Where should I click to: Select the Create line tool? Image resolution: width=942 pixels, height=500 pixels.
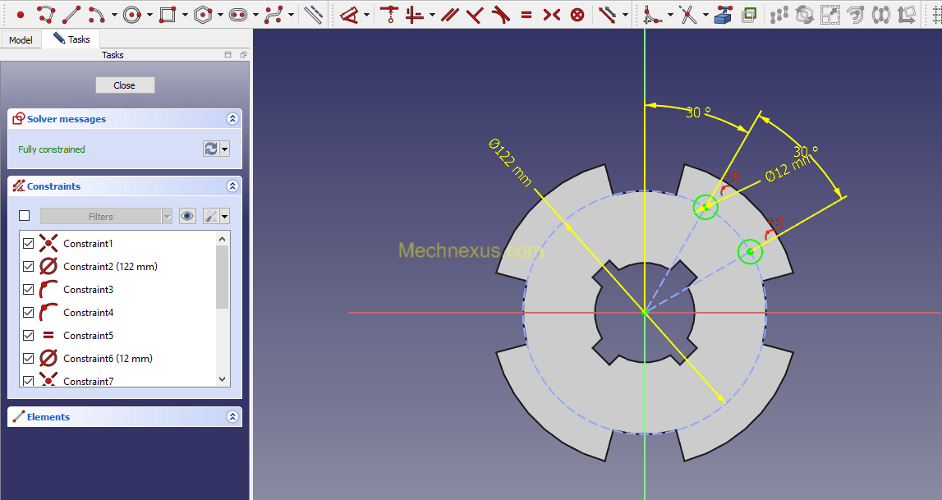coord(71,14)
